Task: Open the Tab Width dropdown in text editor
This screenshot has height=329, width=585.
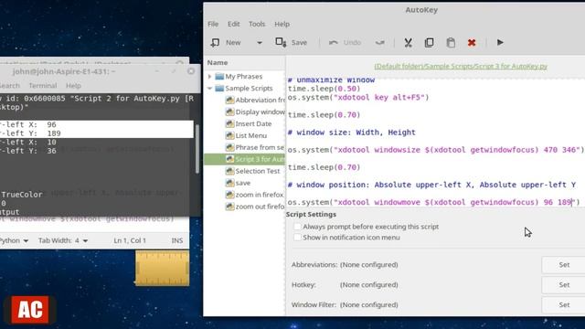Action: pos(63,240)
